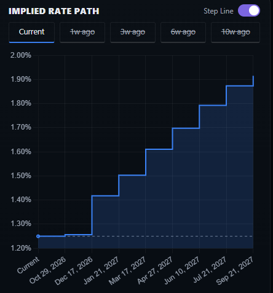Click the 1.90% y-axis label
Viewport: 273px width, 293px height.
[21, 79]
